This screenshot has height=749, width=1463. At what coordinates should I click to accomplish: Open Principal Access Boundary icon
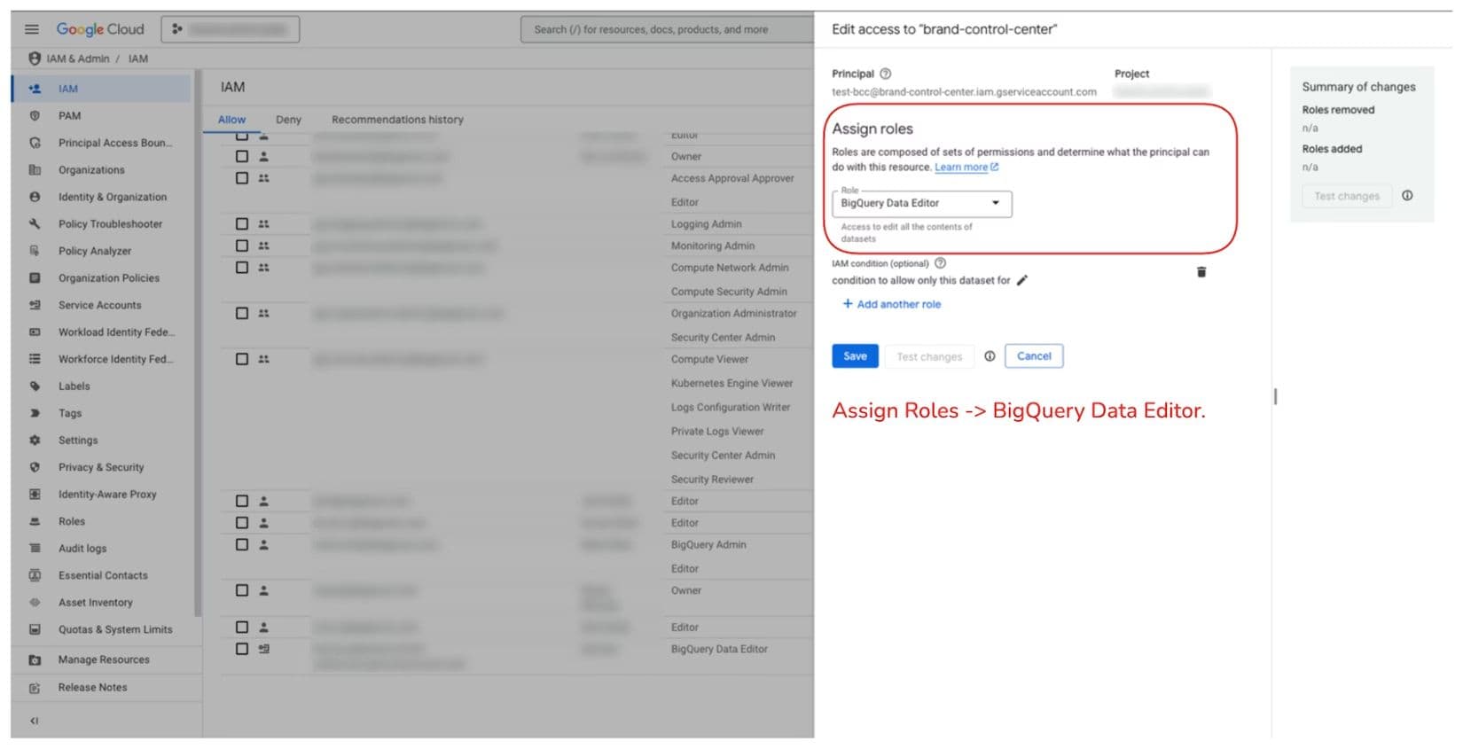coord(35,143)
